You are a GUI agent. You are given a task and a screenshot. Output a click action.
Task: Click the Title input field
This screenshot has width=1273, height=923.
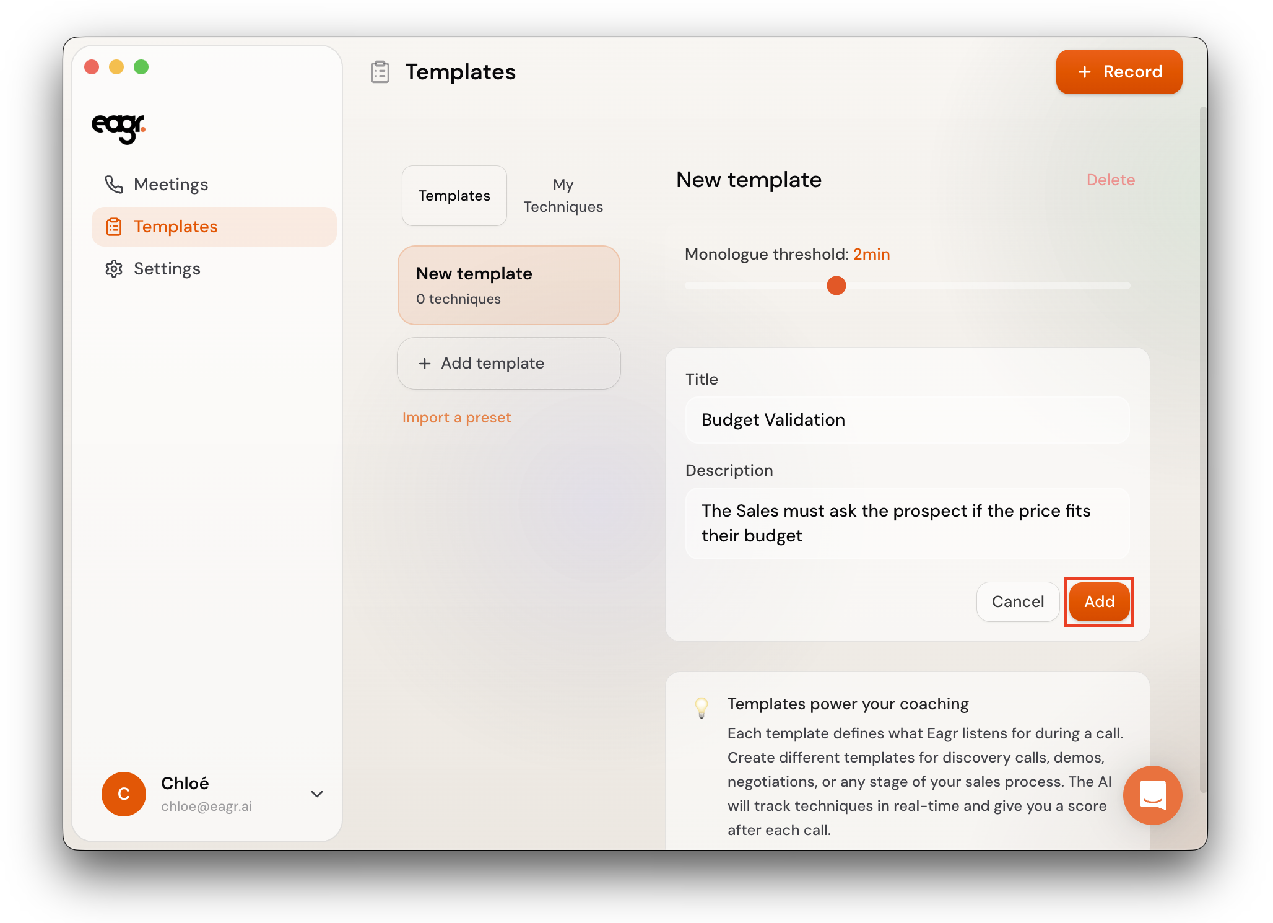coord(907,420)
